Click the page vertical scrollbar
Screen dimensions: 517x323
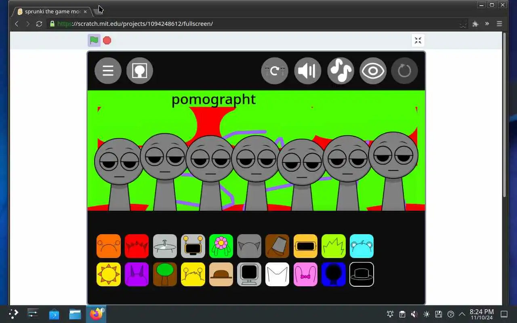point(504,115)
